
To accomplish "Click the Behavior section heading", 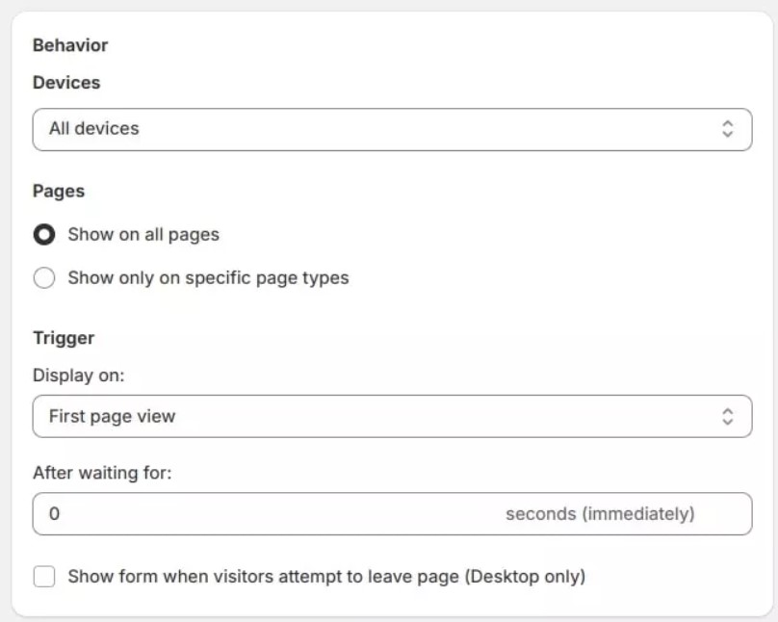I will [71, 44].
